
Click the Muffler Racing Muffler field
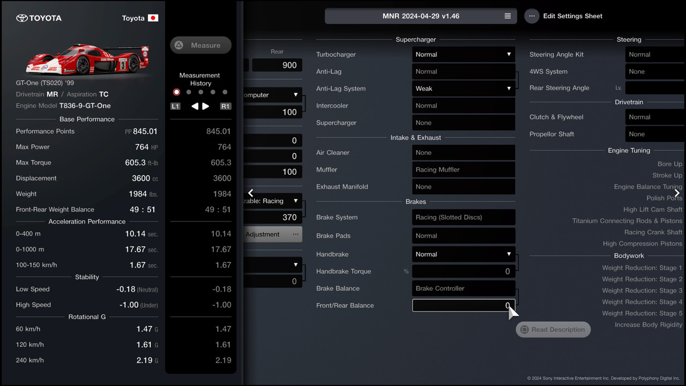[x=464, y=169]
